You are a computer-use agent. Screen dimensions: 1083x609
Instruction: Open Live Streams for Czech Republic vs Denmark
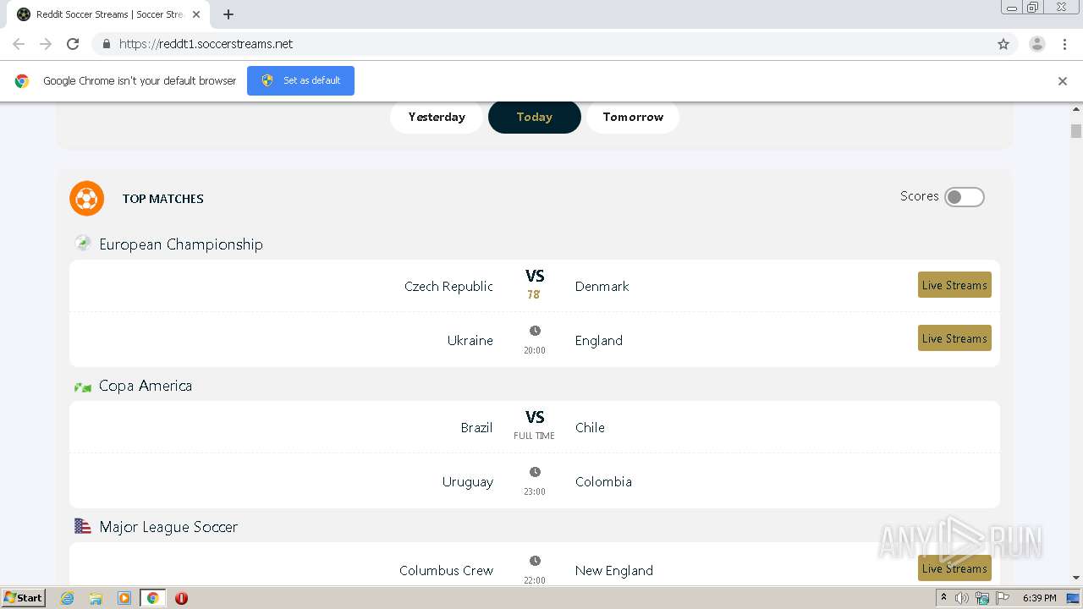[x=954, y=285]
